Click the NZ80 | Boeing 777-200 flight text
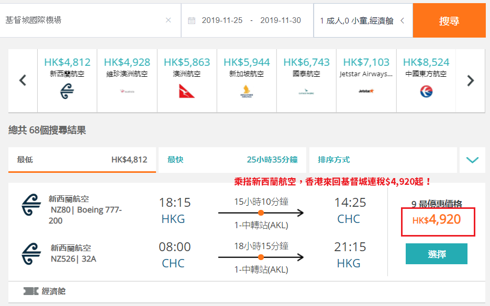This screenshot has width=490, height=306. pos(85,215)
